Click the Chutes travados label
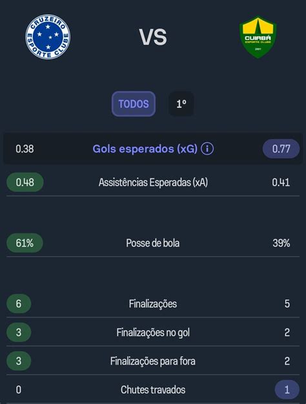The height and width of the screenshot is (404, 306). pos(153,390)
